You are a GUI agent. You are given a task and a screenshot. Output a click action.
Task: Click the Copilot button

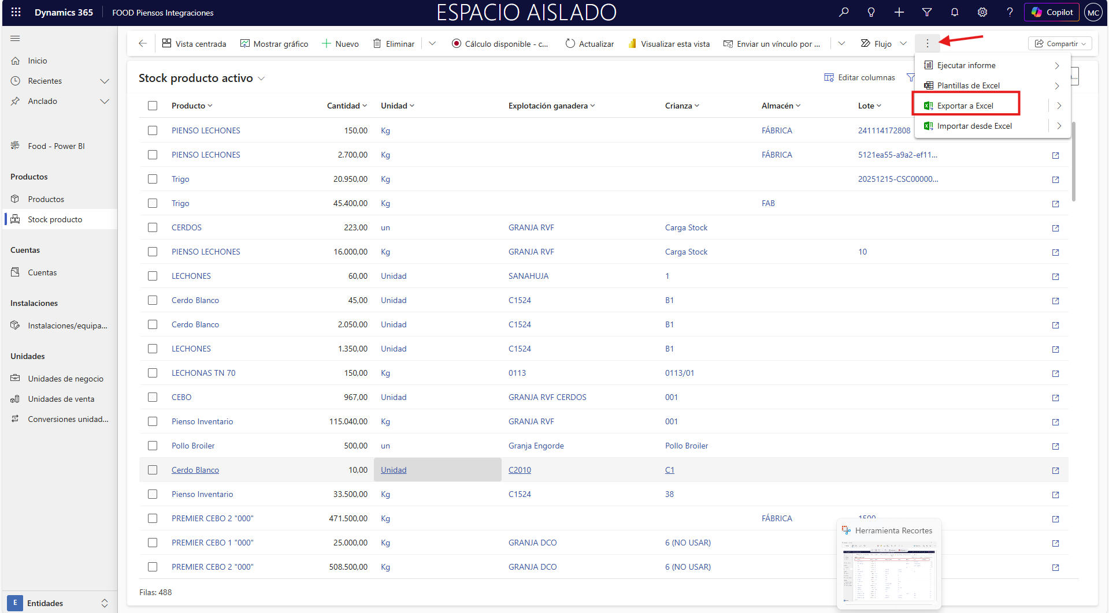1051,12
